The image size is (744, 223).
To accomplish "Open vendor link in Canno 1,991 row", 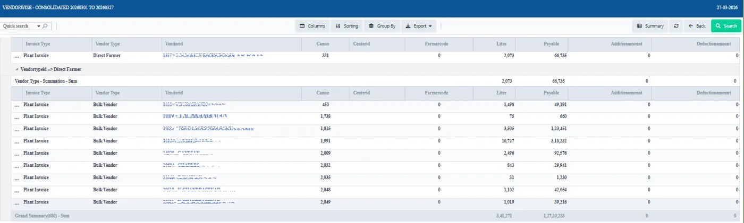I will tap(192, 141).
